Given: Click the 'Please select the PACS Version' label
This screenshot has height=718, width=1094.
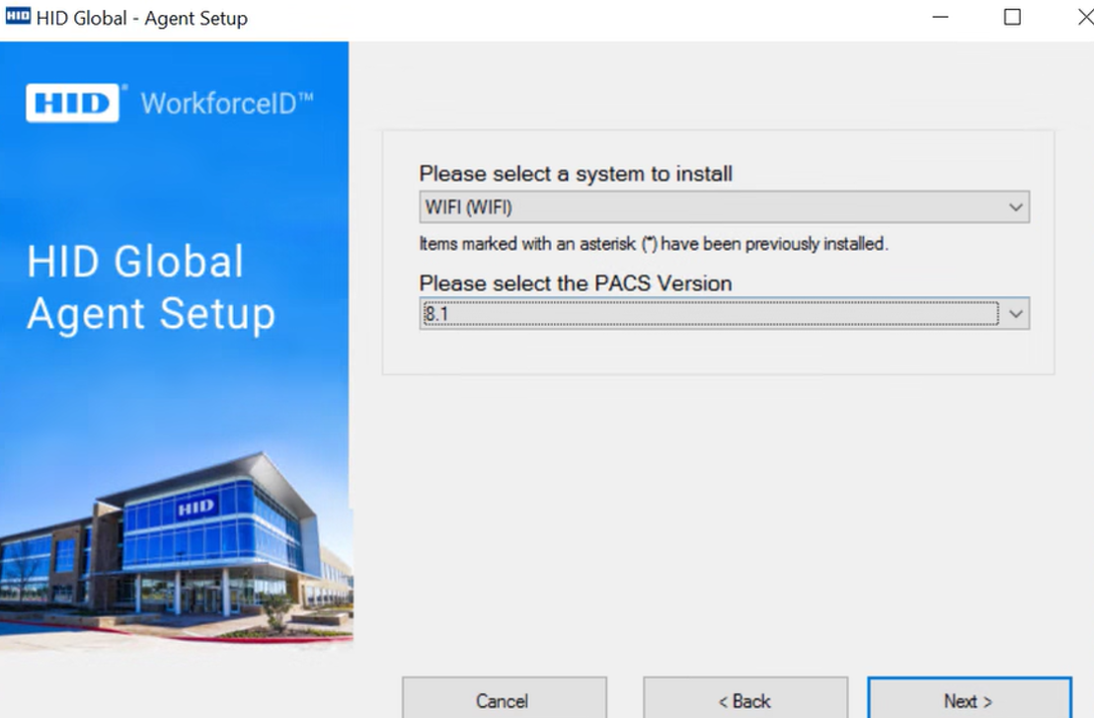Looking at the screenshot, I should coord(576,283).
